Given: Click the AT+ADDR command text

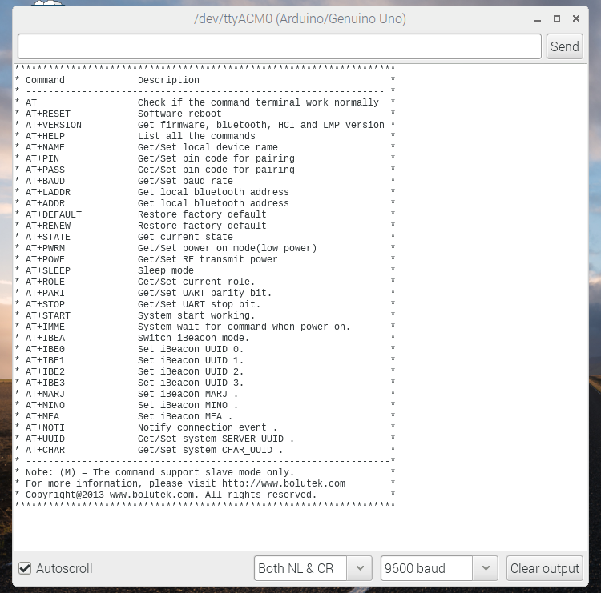Looking at the screenshot, I should tap(45, 203).
